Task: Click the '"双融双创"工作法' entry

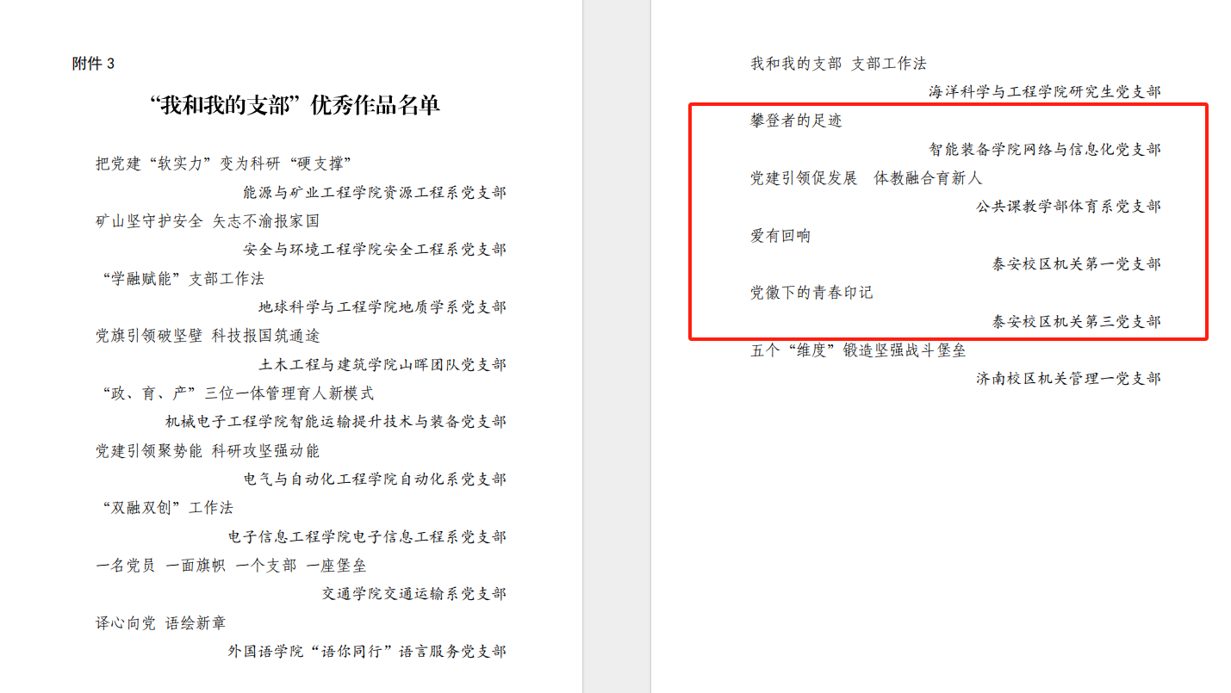Action: 167,508
